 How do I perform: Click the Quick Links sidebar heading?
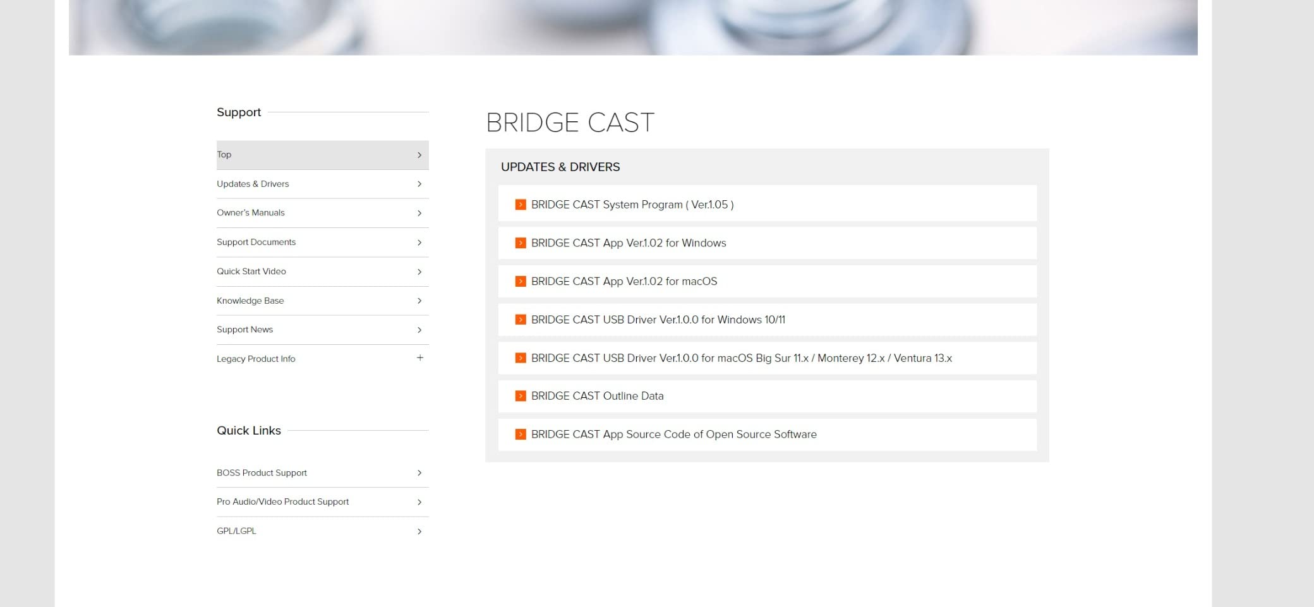tap(249, 430)
